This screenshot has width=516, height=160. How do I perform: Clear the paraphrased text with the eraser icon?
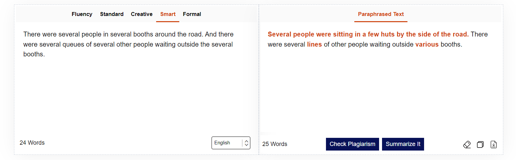click(467, 144)
